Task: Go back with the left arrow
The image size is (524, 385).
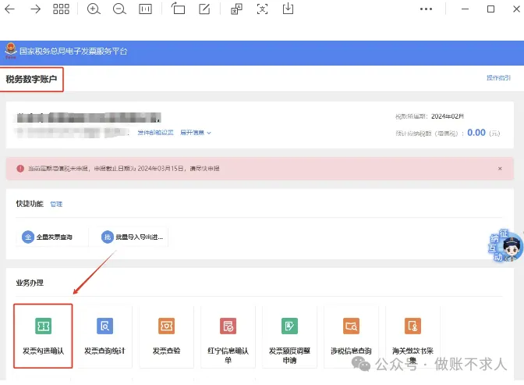Action: [x=9, y=9]
